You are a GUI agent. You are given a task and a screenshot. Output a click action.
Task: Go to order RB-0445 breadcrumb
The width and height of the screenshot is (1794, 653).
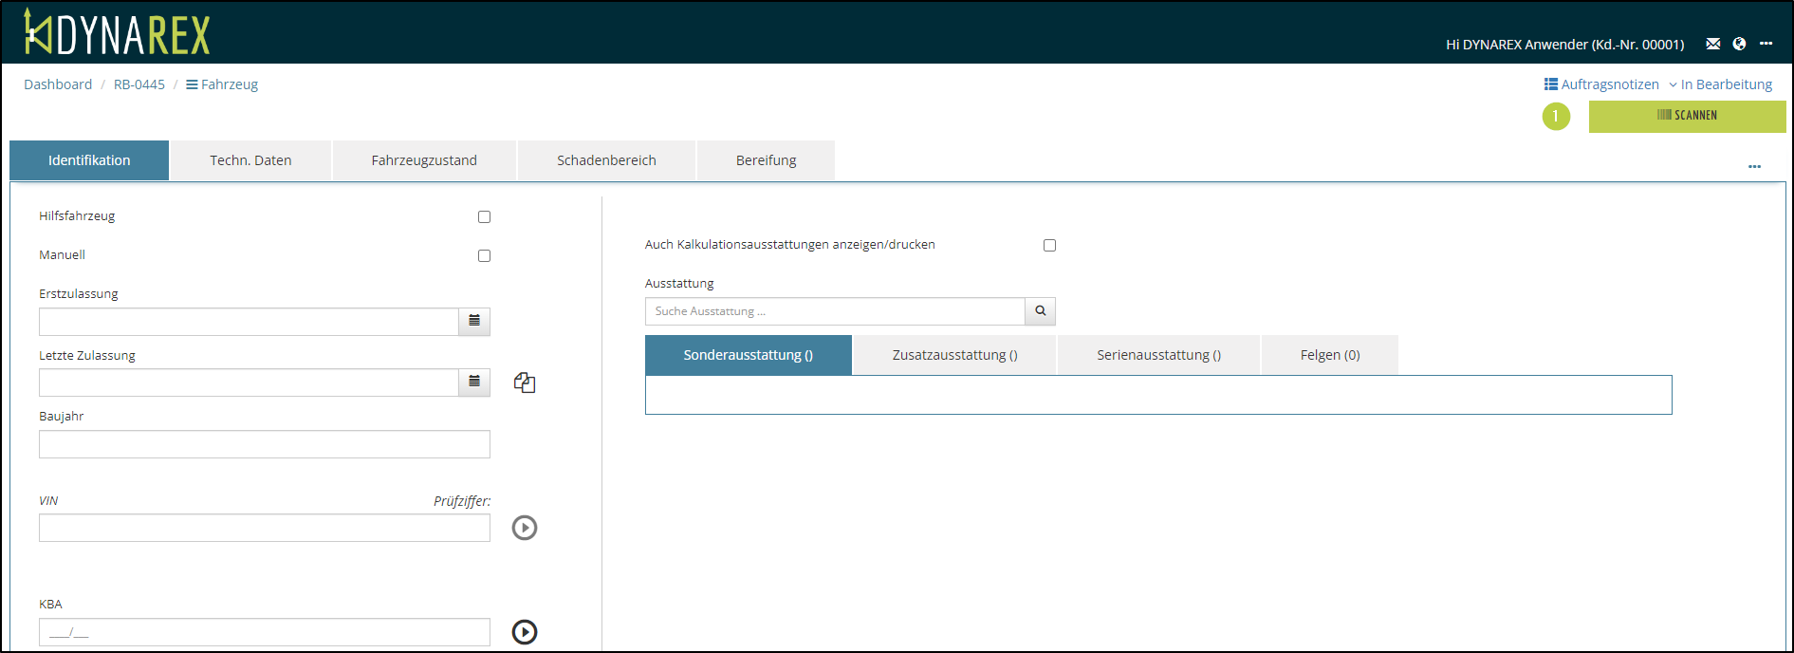(139, 84)
